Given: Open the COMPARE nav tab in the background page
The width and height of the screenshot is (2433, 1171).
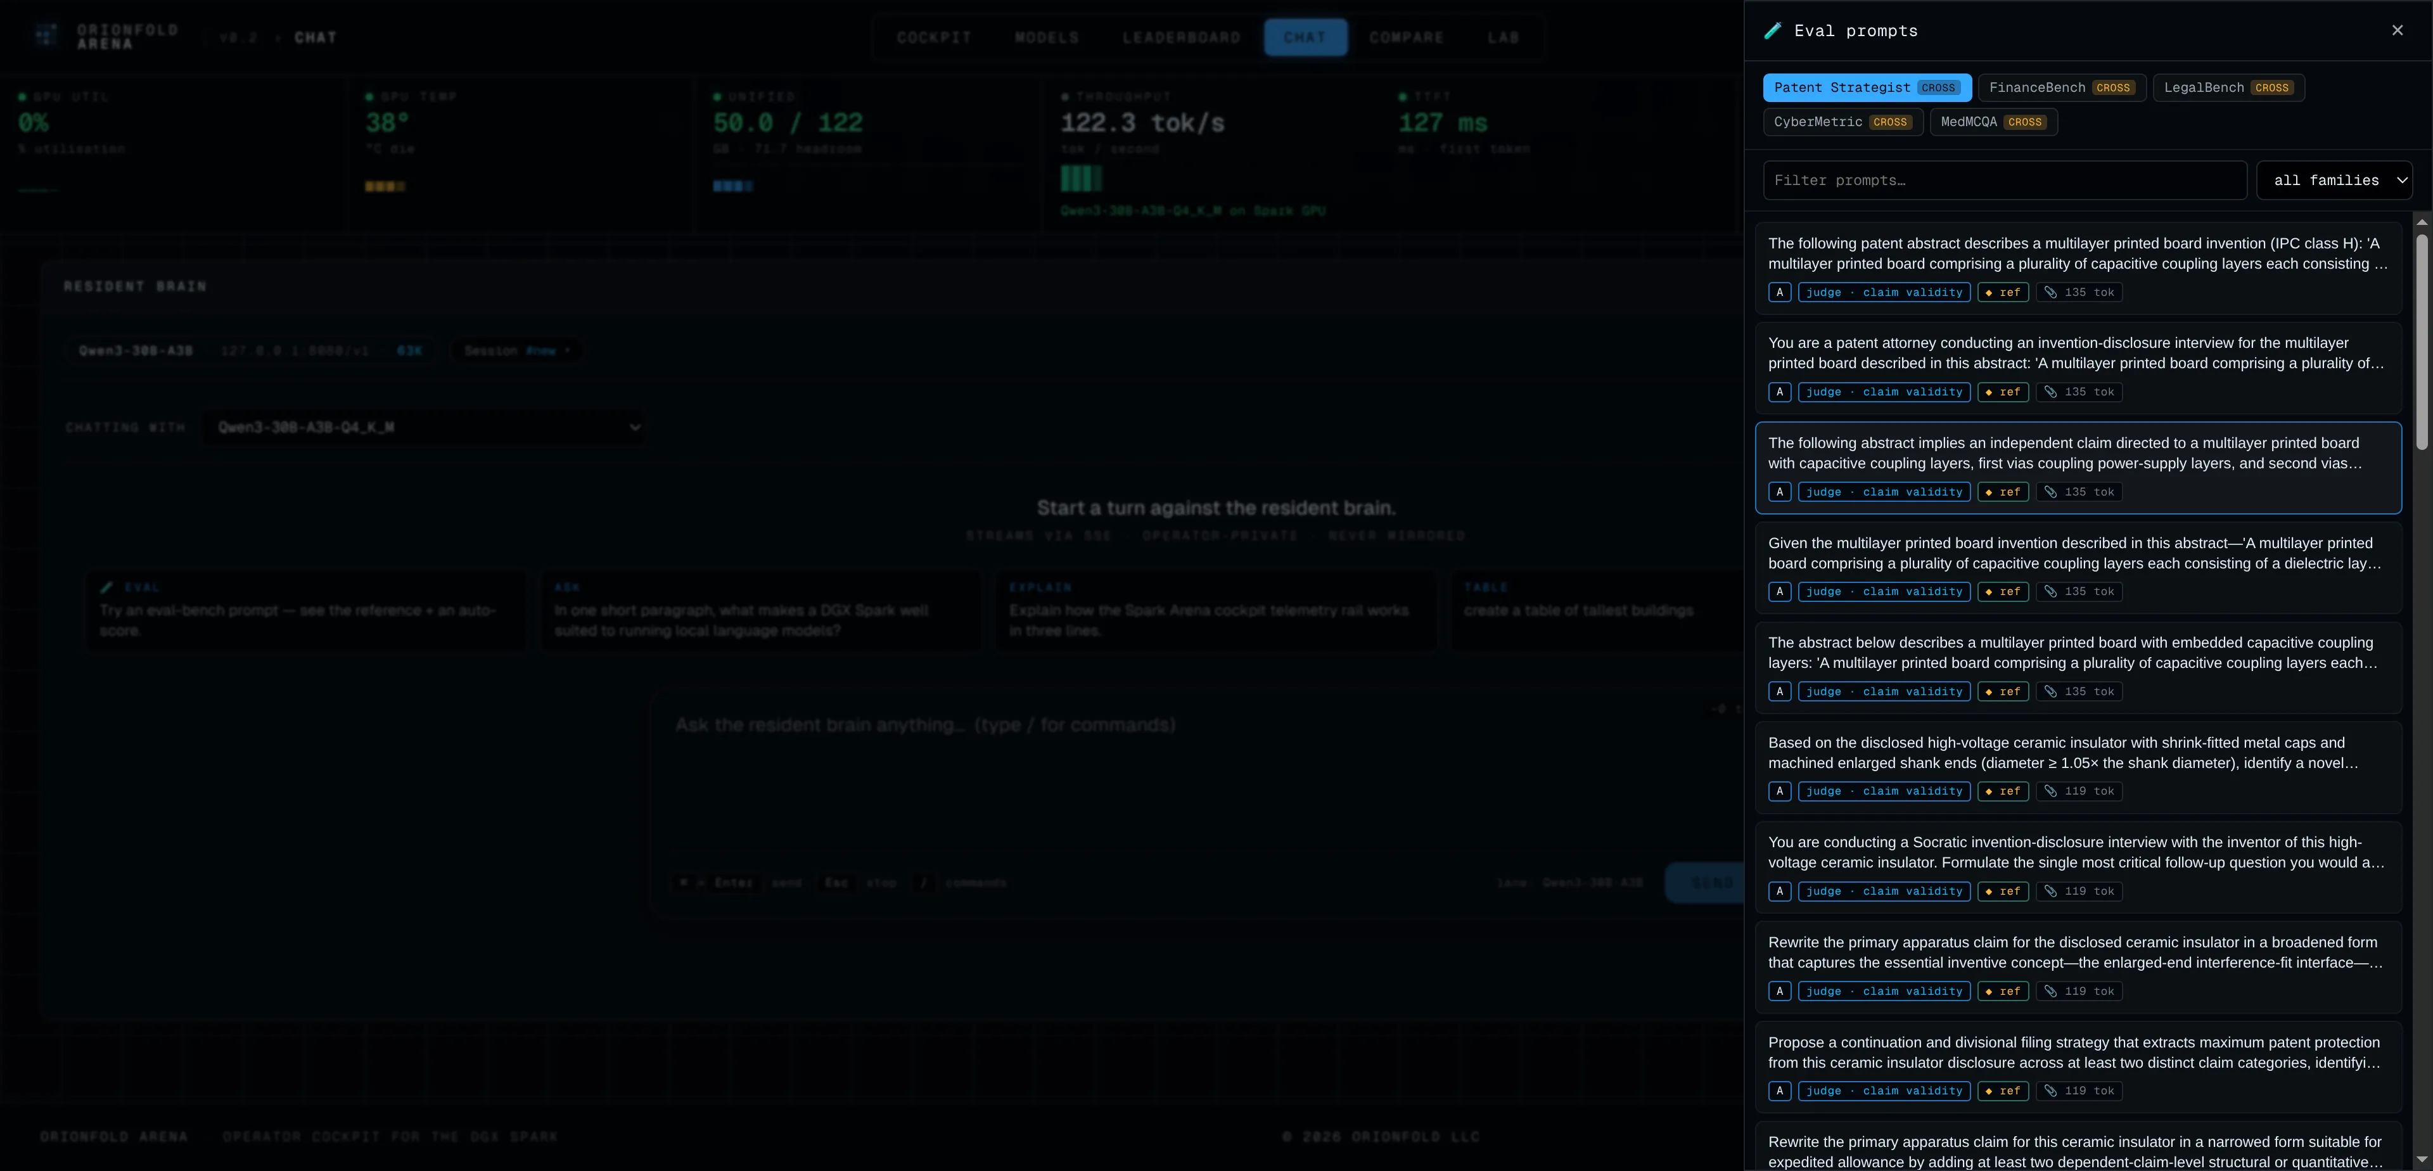Looking at the screenshot, I should [x=1407, y=38].
